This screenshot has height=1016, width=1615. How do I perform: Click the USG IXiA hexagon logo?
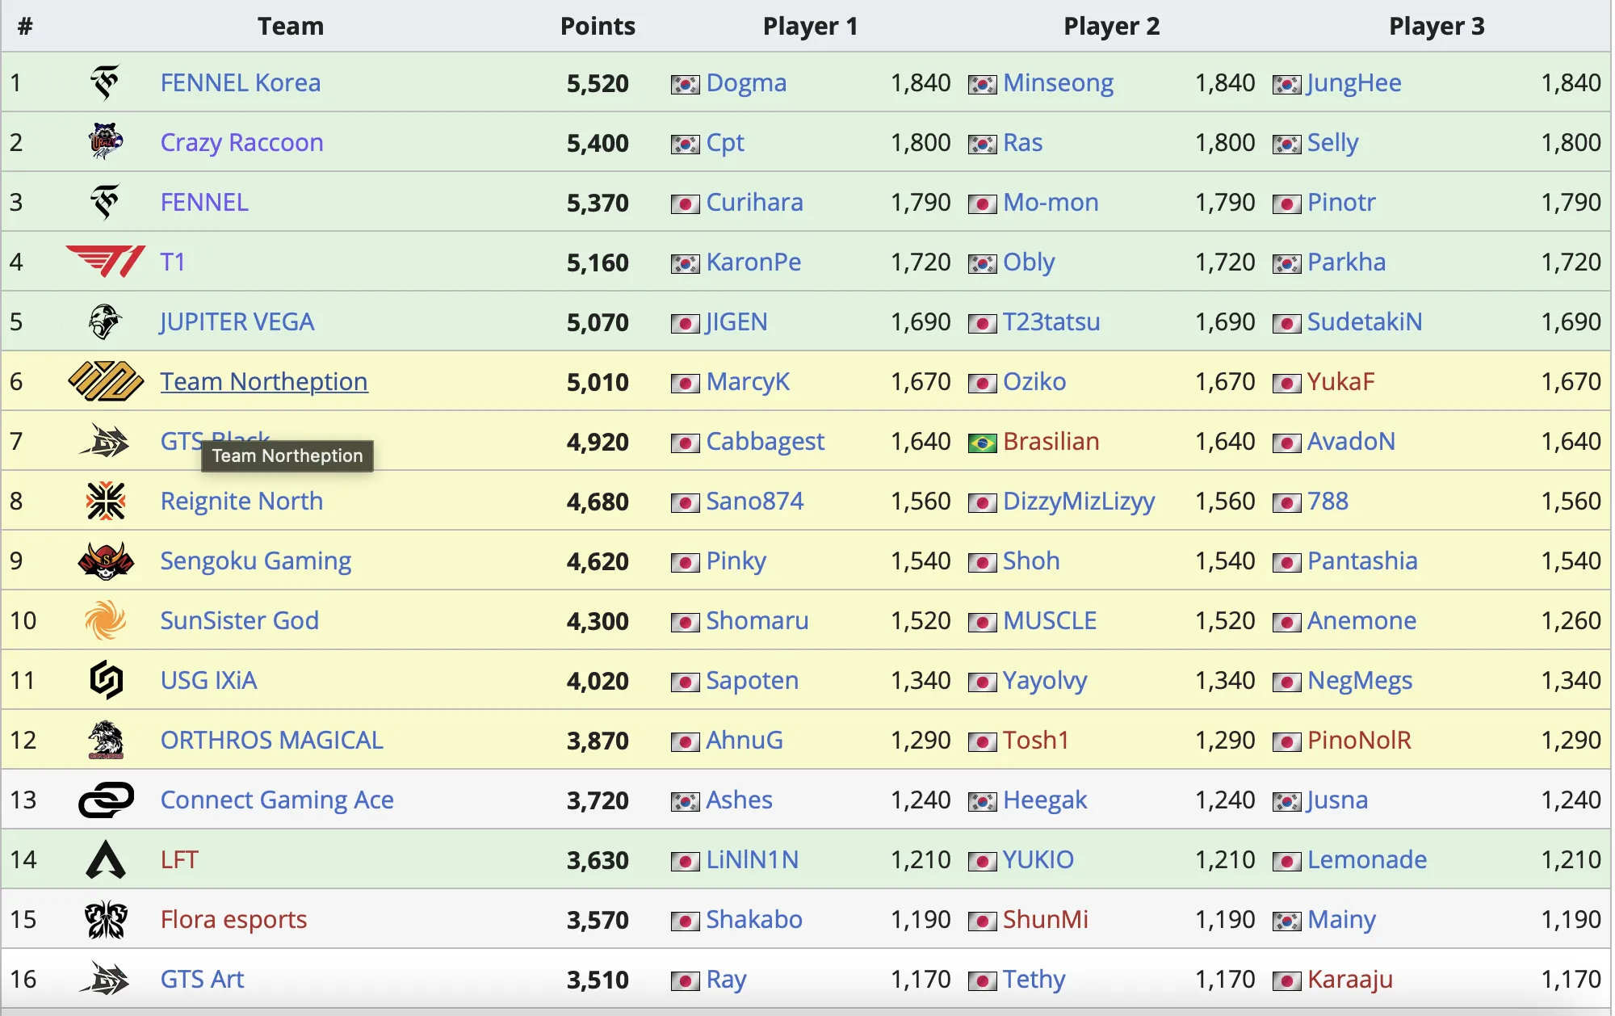[x=106, y=680]
